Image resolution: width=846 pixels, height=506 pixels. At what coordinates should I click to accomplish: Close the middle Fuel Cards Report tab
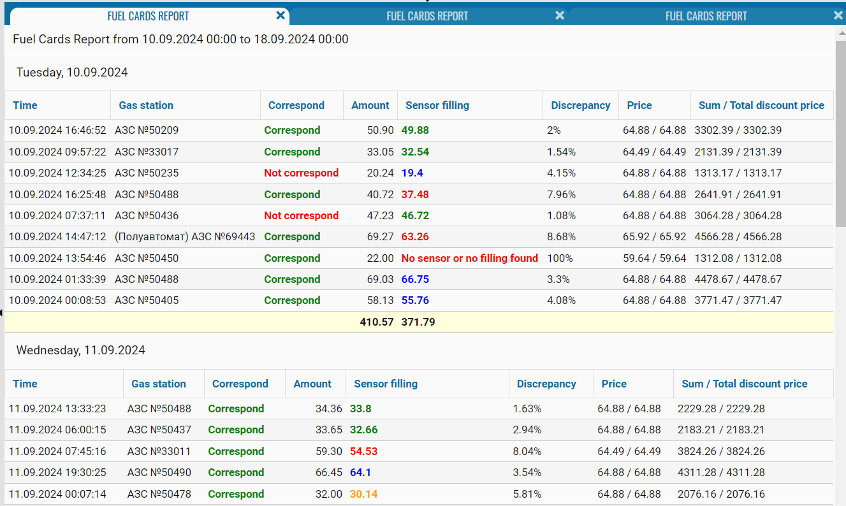tap(560, 15)
